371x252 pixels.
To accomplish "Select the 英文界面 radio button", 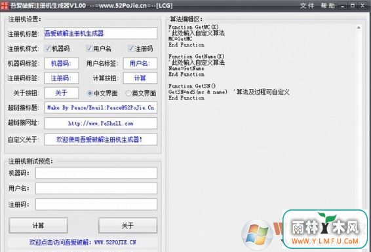I will [x=128, y=94].
